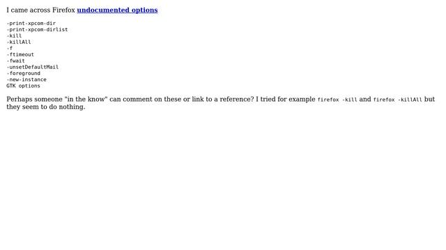
Task: Click the inline code firefox -killAll
Action: [x=398, y=100]
